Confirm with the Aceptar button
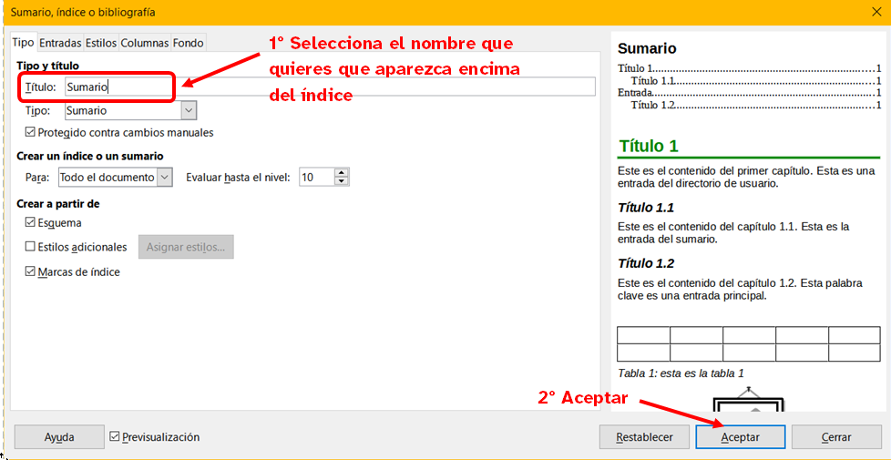 tap(740, 437)
